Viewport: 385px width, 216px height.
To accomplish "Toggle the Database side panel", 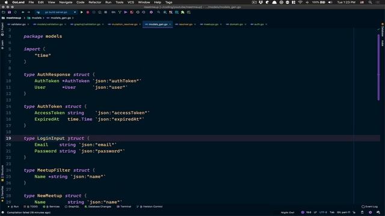I will [383, 30].
